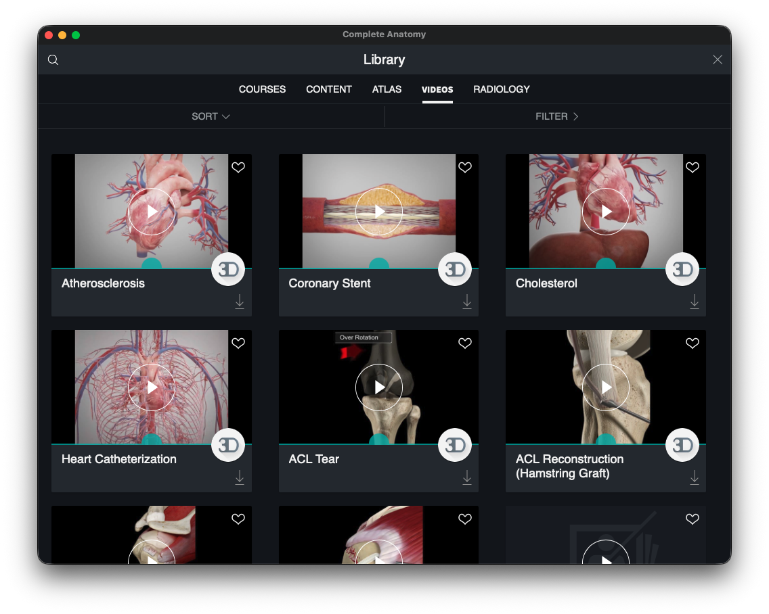
Task: Switch to the CONTENT tab
Action: click(328, 89)
